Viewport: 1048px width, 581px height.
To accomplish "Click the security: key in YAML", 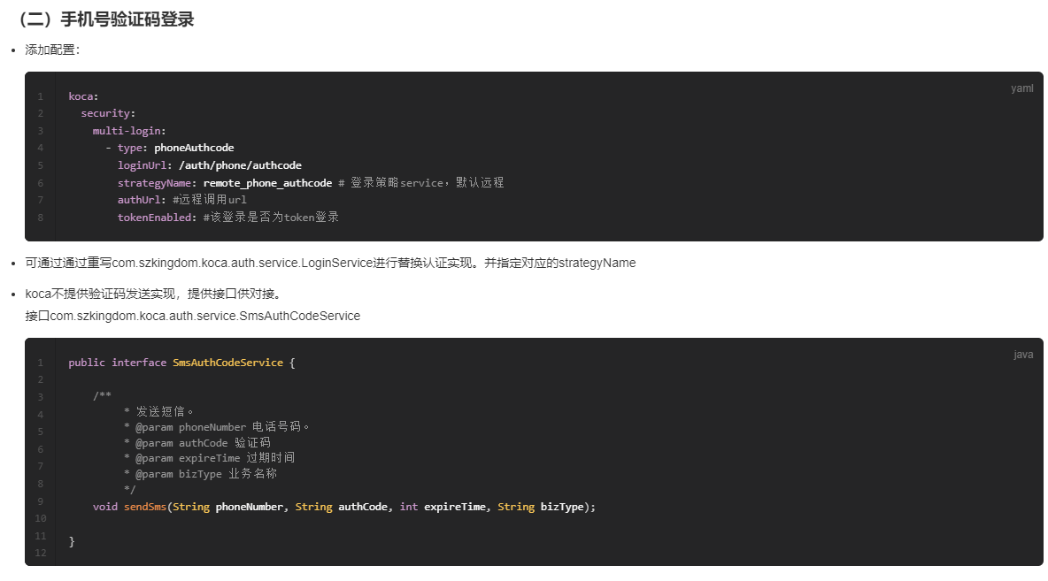I will (x=108, y=113).
